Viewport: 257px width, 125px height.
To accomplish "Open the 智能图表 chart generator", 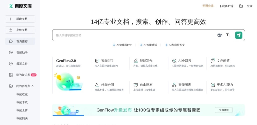I will pos(184,85).
